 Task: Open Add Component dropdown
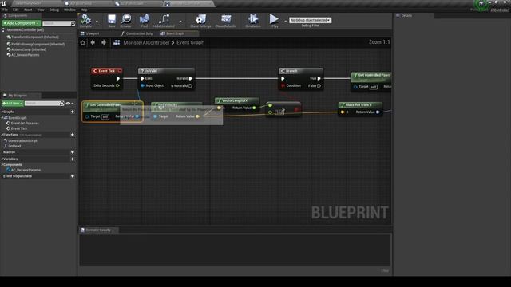pyautogui.click(x=22, y=23)
